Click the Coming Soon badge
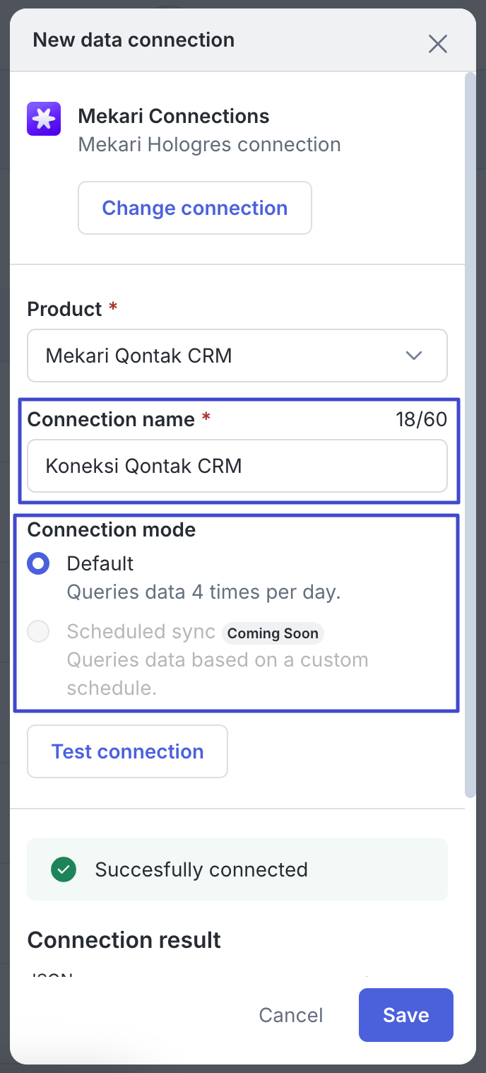 pyautogui.click(x=273, y=633)
